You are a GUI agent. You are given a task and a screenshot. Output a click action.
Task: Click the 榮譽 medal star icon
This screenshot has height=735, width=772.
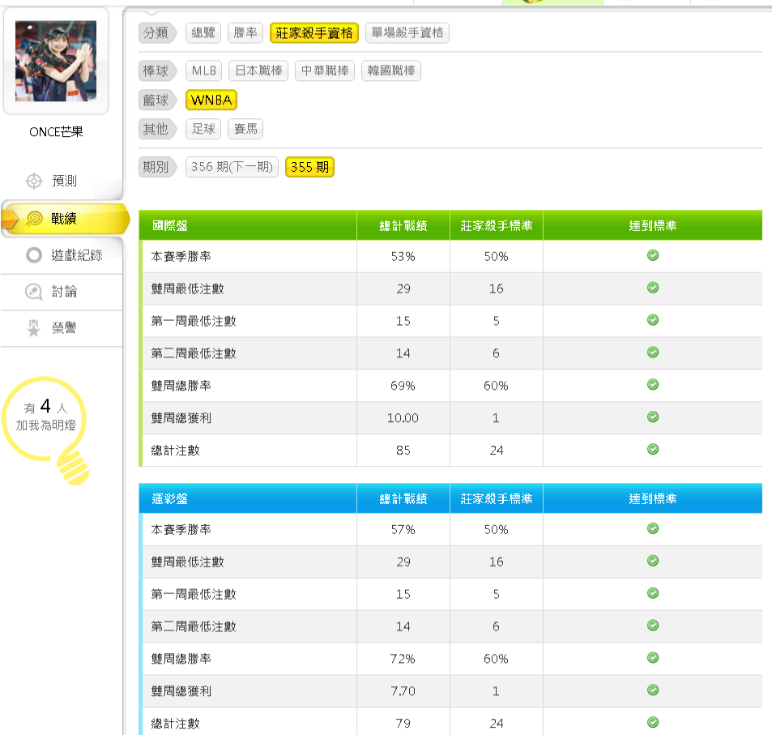(x=33, y=328)
